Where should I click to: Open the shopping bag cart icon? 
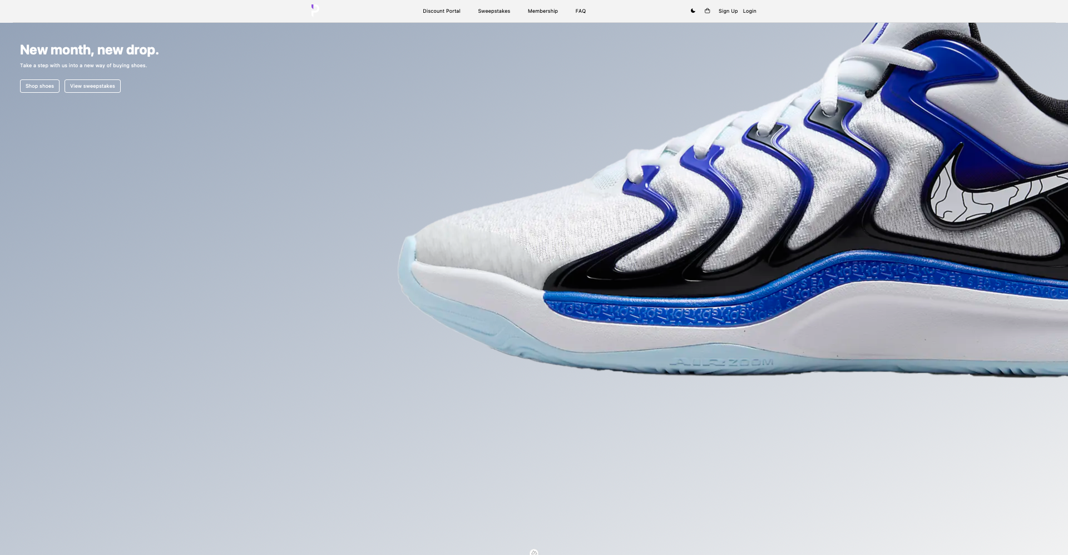(x=707, y=11)
